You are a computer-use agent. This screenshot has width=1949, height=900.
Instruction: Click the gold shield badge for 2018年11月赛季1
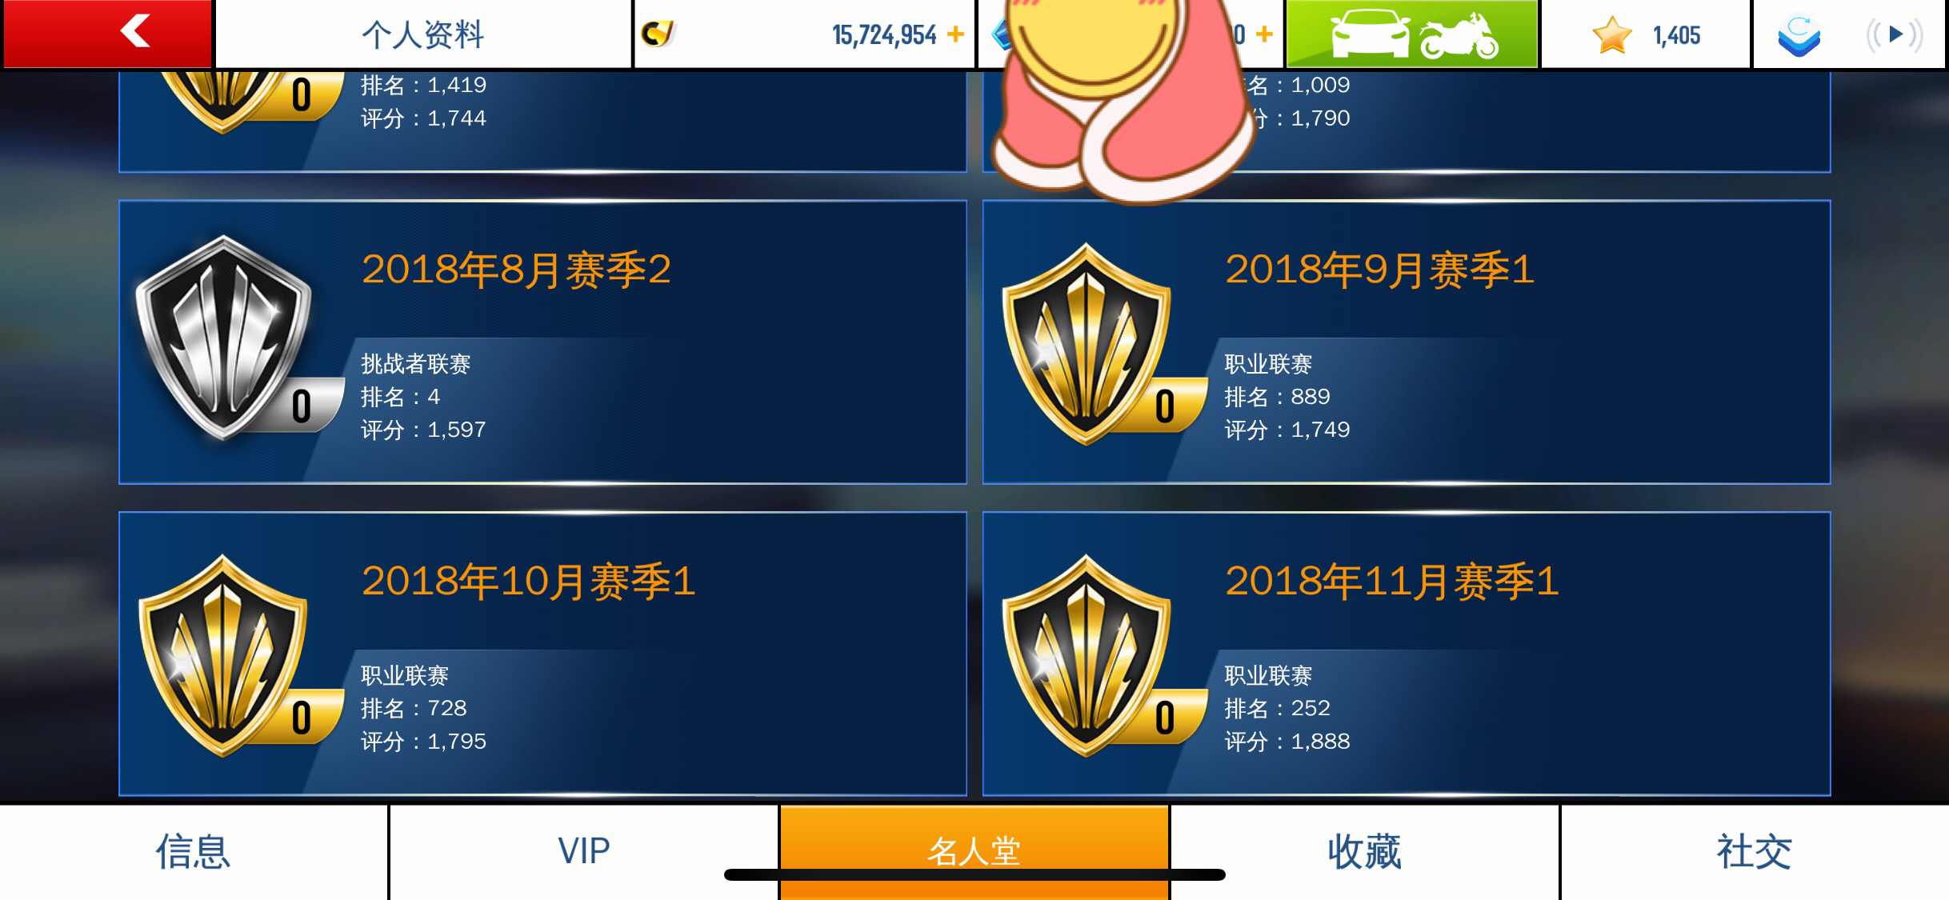tap(1087, 656)
